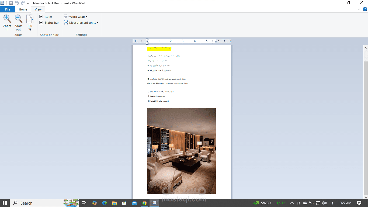Click the 2:27 AM taskbar clock

coord(345,203)
